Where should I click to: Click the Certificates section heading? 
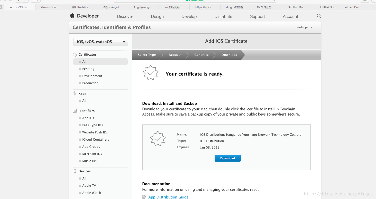click(x=87, y=55)
